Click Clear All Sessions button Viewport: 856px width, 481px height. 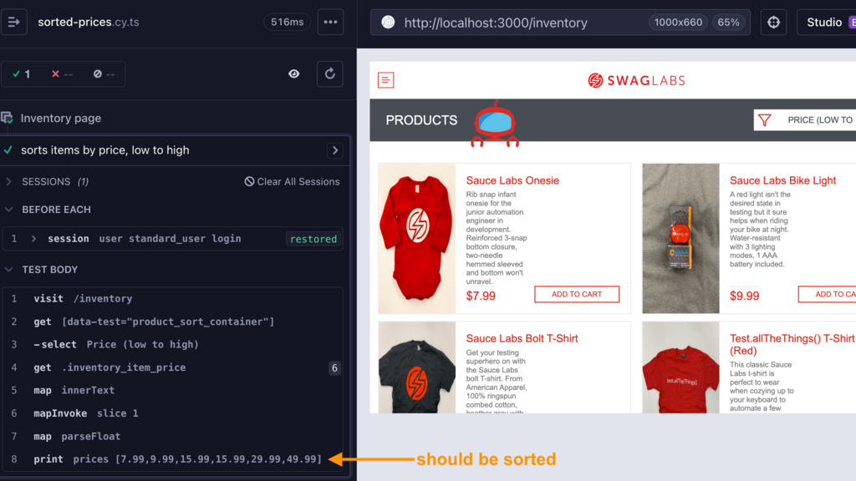[292, 181]
